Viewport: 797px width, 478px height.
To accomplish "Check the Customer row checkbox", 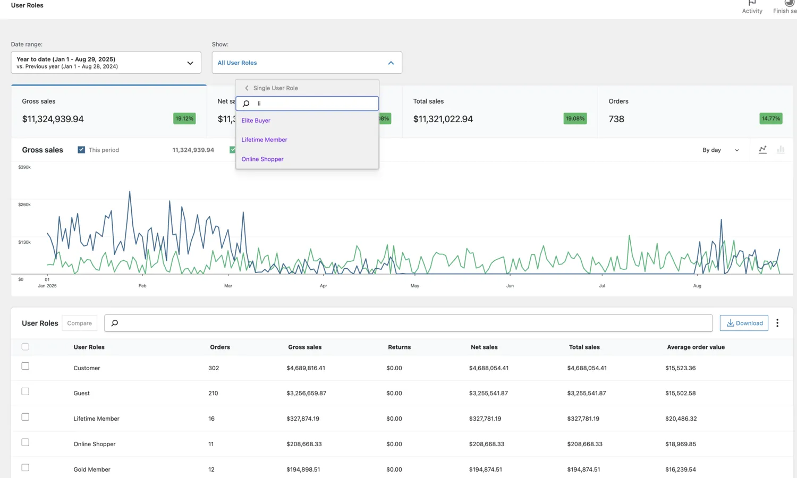I will [x=26, y=366].
